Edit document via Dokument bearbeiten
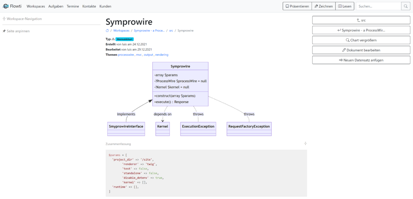This screenshot has height=199, width=413. click(361, 50)
